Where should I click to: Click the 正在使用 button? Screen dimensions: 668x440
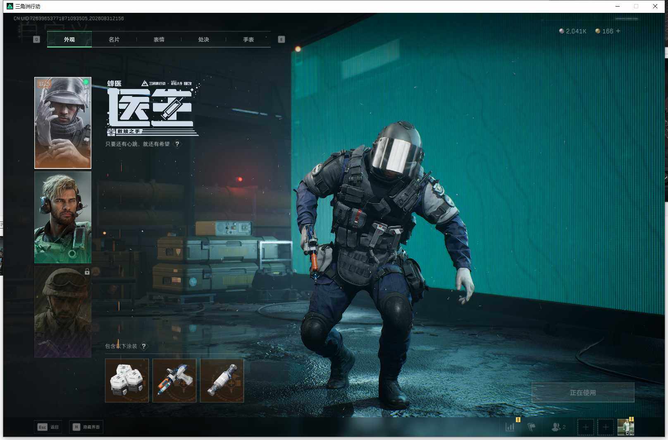[x=583, y=392]
